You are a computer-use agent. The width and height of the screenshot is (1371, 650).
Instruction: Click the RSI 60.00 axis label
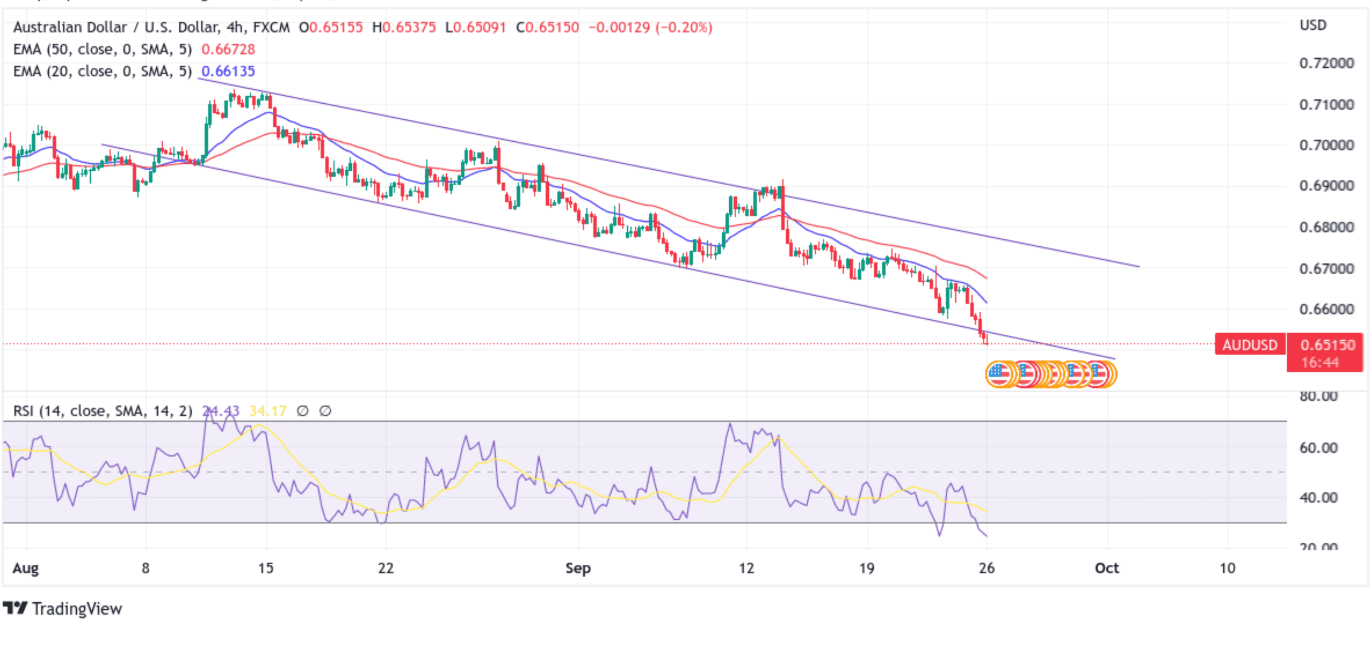tap(1318, 447)
